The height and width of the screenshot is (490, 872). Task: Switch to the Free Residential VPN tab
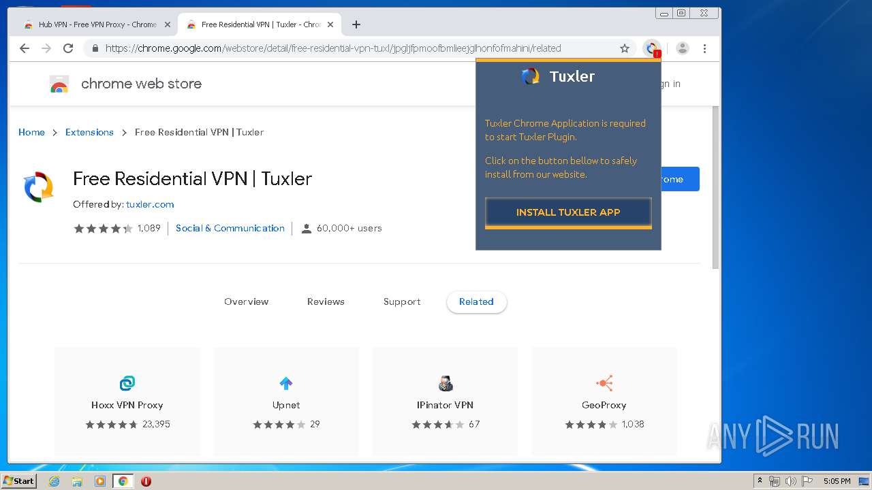(260, 24)
